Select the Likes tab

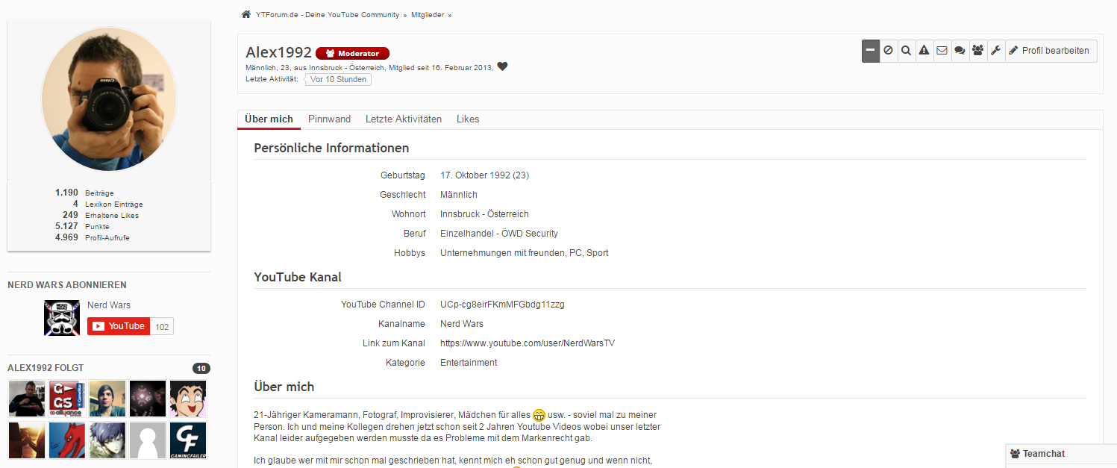(468, 119)
